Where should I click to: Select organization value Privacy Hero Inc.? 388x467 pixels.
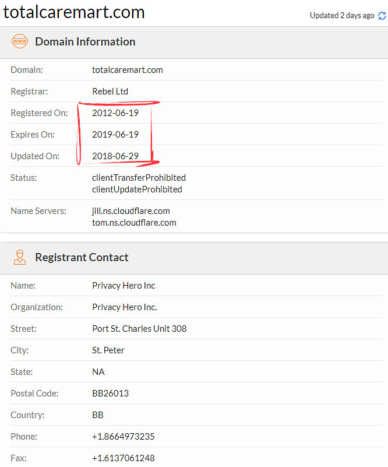coord(125,307)
